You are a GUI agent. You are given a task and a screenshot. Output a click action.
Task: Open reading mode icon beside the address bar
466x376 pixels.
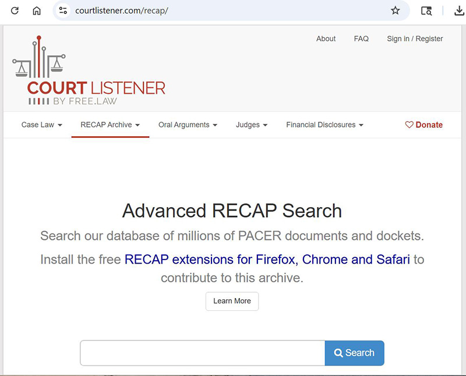pyautogui.click(x=426, y=10)
